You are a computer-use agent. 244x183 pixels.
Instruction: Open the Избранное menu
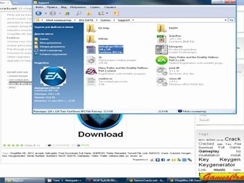[78, 7]
